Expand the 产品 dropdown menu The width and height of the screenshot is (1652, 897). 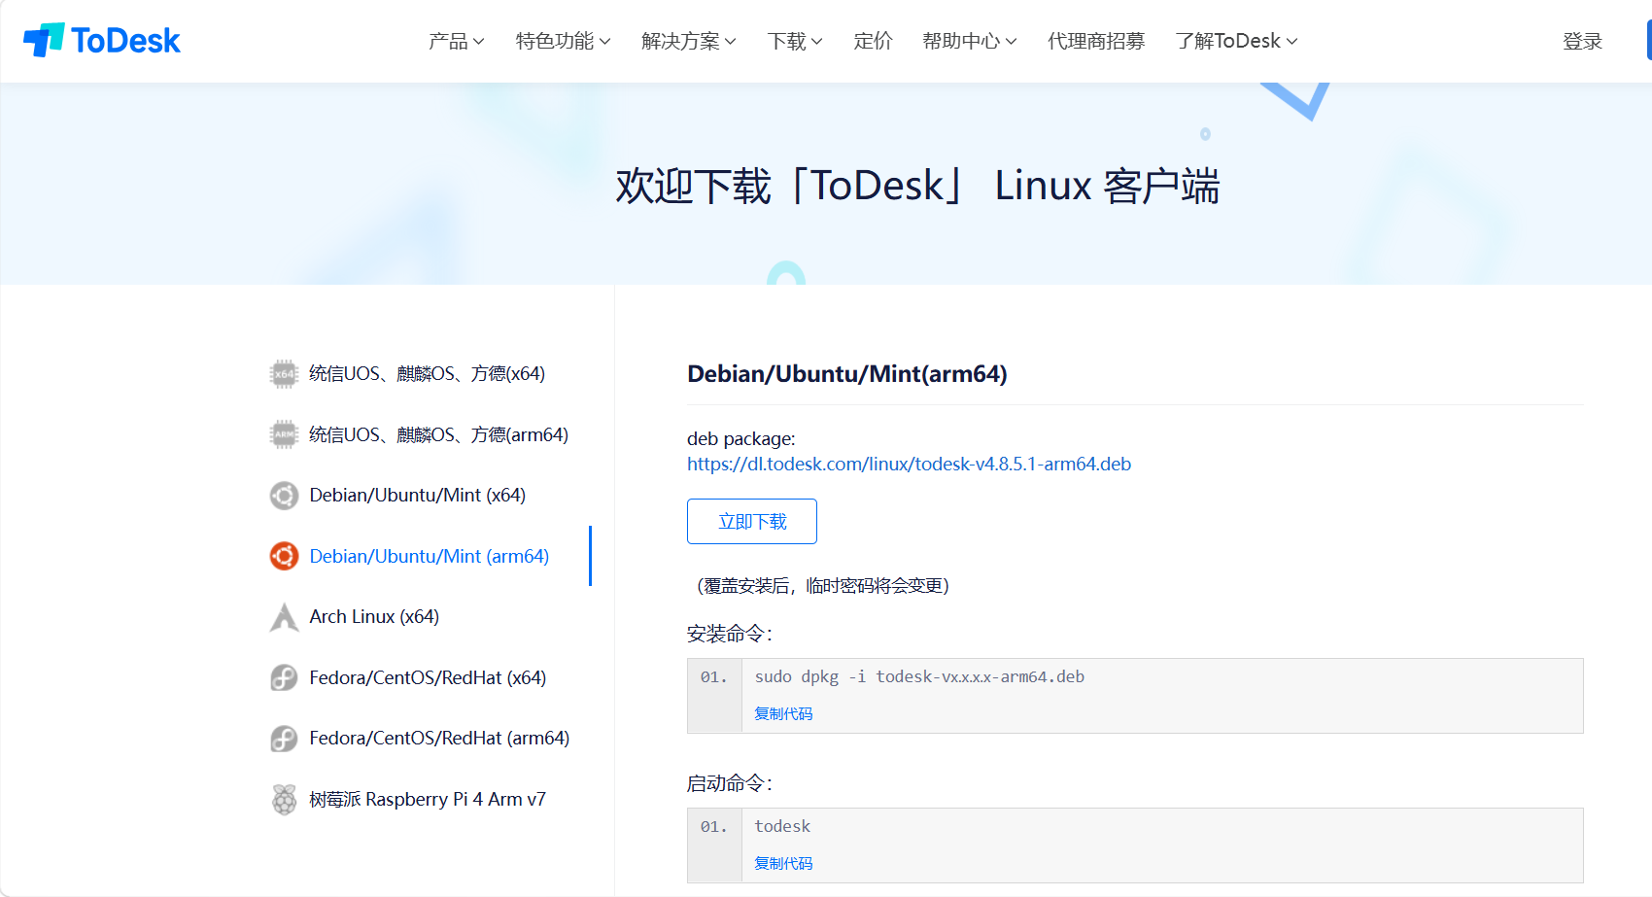click(456, 41)
